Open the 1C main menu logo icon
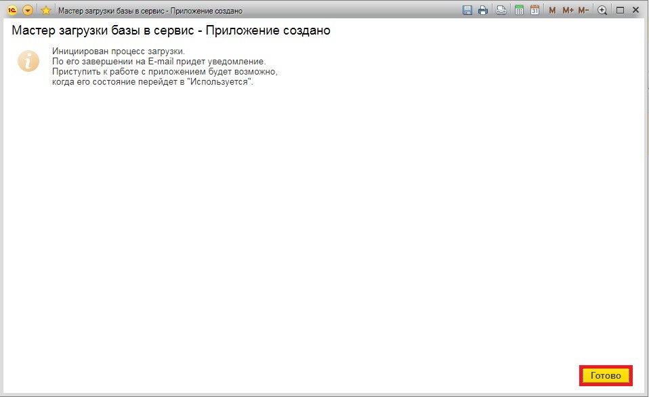The width and height of the screenshot is (649, 397). click(12, 10)
